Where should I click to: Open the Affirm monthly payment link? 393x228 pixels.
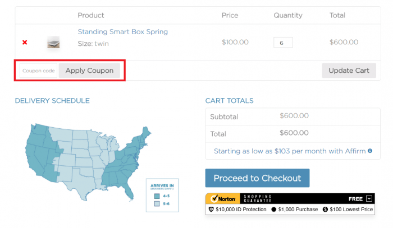(289, 151)
